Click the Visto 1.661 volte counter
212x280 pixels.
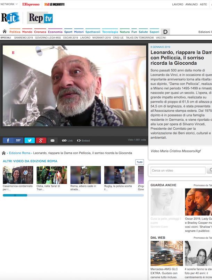[137, 140]
